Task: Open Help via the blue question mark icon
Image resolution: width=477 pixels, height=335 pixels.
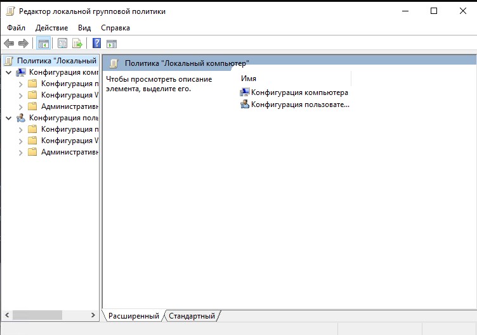Action: tap(96, 43)
